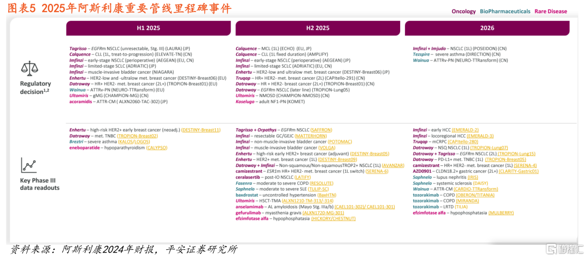Open the CAPItello-280 mCRPC link

click(463, 142)
